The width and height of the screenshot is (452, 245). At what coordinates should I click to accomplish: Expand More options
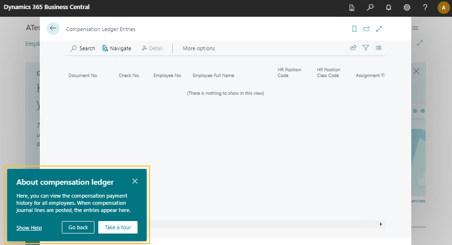pyautogui.click(x=198, y=48)
